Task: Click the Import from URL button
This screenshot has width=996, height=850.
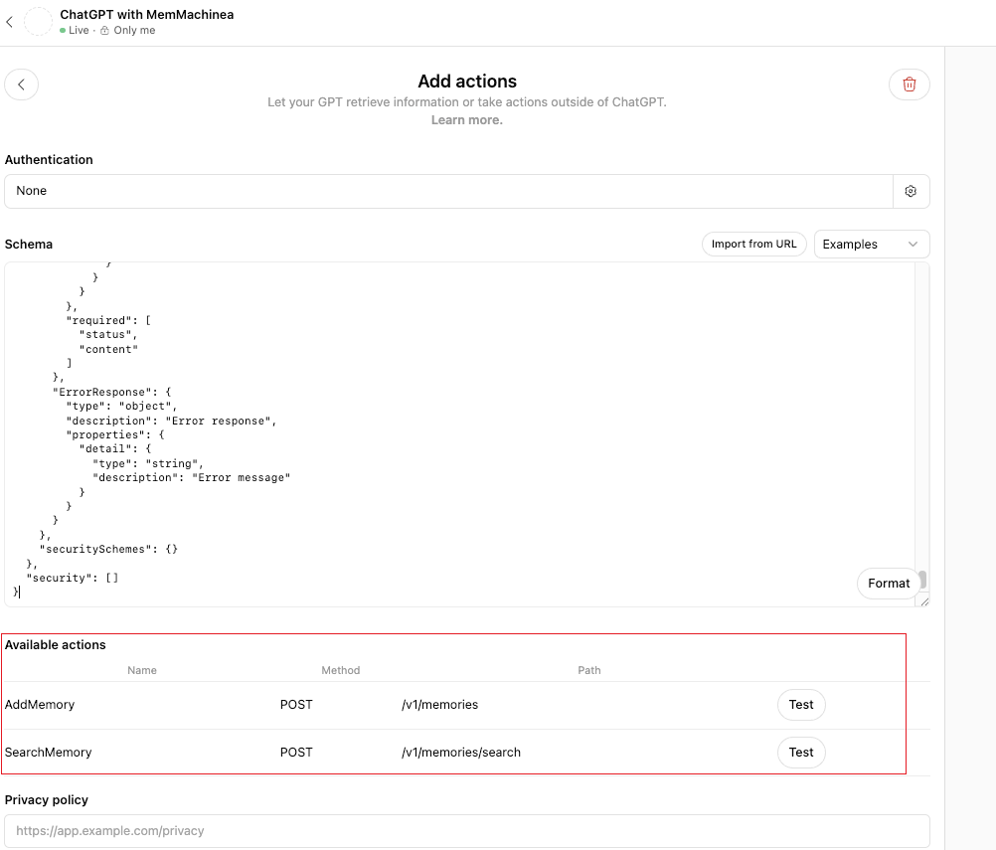Action: (x=753, y=244)
